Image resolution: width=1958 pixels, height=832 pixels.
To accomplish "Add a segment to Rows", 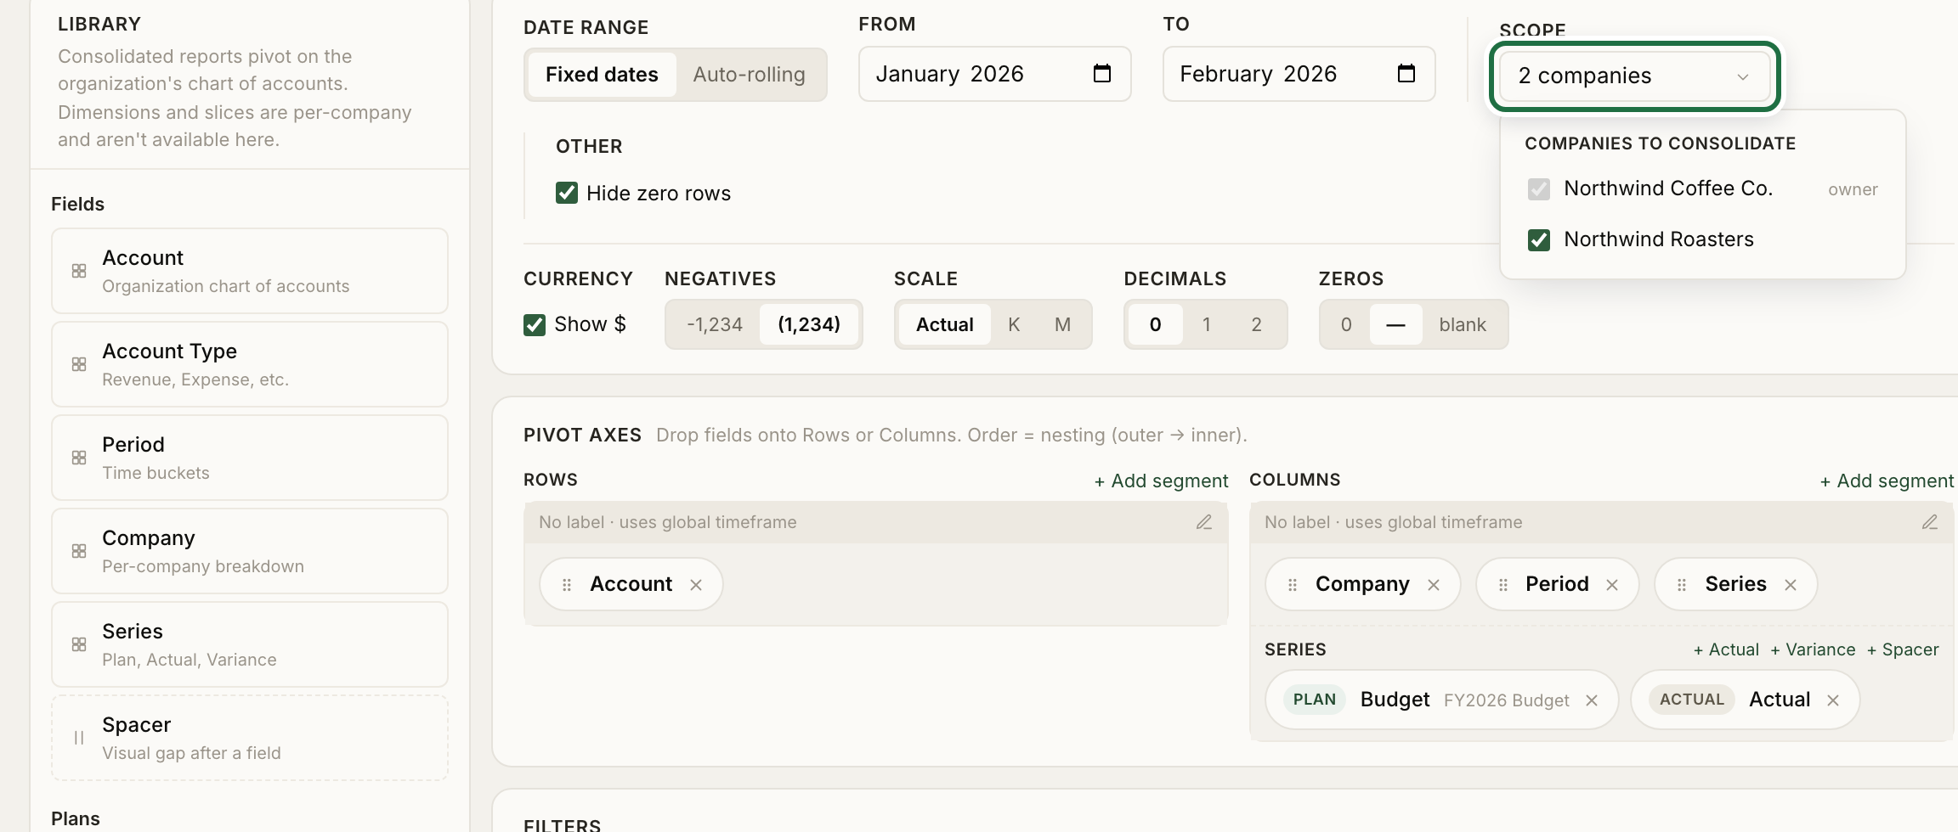I will click(x=1161, y=481).
